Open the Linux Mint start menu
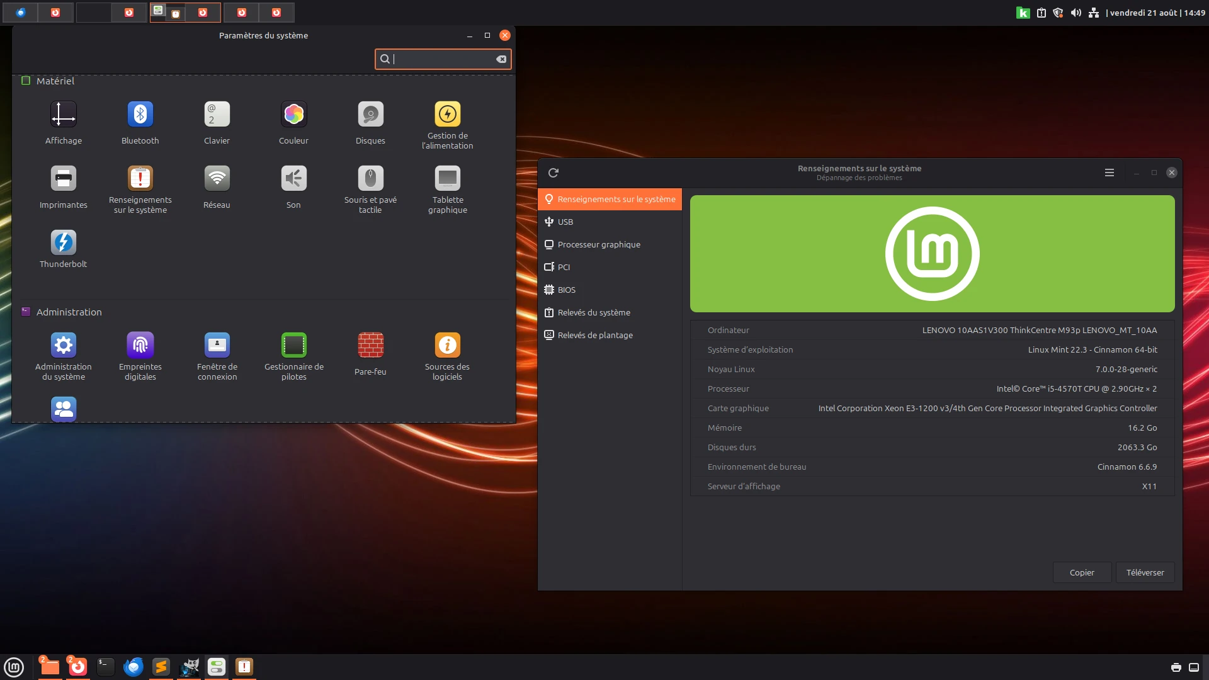This screenshot has height=680, width=1209. [14, 667]
